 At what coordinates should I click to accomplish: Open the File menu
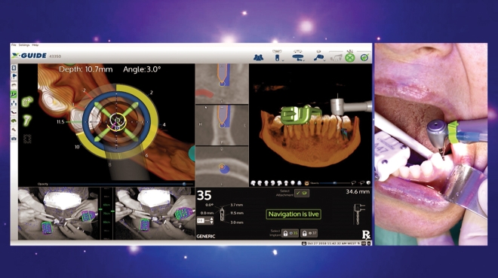(14, 45)
